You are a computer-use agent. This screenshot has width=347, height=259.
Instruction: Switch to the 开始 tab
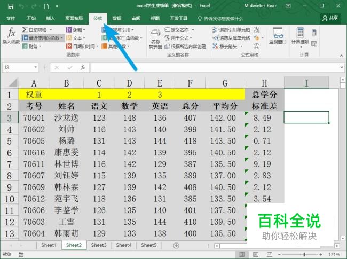(x=31, y=18)
